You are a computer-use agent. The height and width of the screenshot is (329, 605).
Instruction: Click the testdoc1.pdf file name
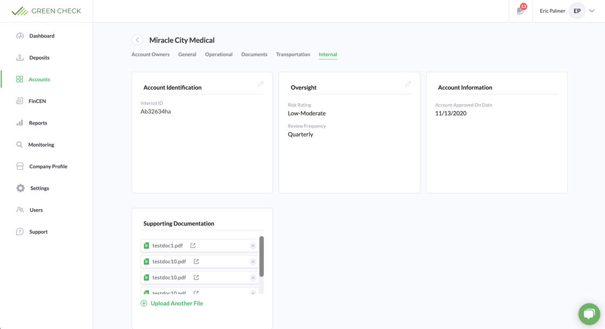click(167, 245)
